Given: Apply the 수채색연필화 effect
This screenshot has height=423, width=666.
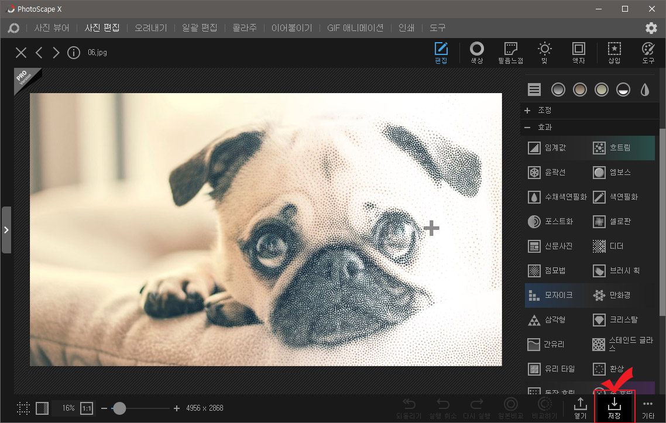Looking at the screenshot, I should (557, 197).
